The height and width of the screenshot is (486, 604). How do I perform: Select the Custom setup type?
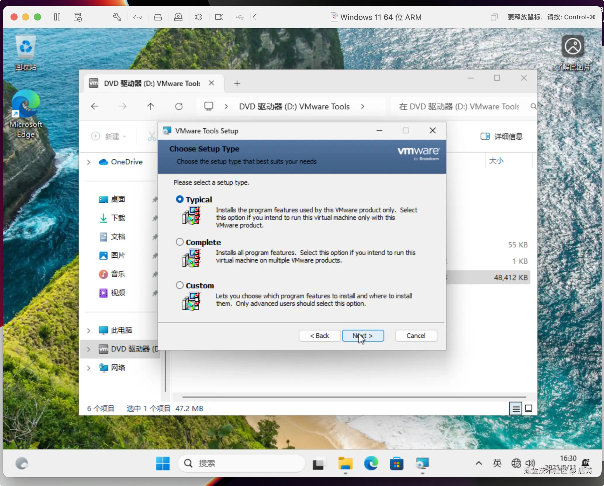click(x=180, y=285)
